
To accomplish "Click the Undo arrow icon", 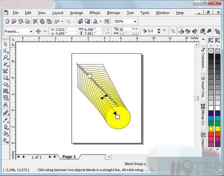I will click(x=57, y=21).
